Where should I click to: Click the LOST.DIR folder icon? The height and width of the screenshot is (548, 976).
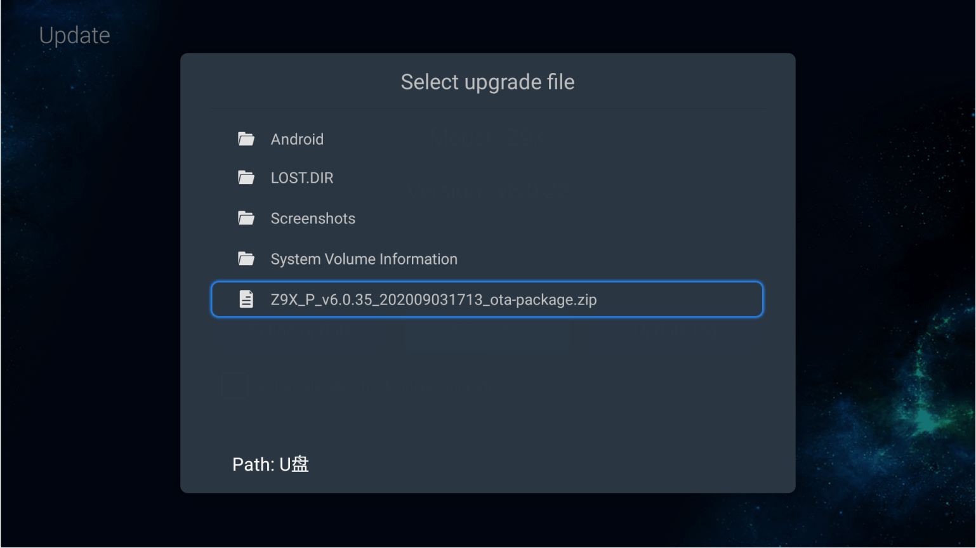click(x=247, y=178)
